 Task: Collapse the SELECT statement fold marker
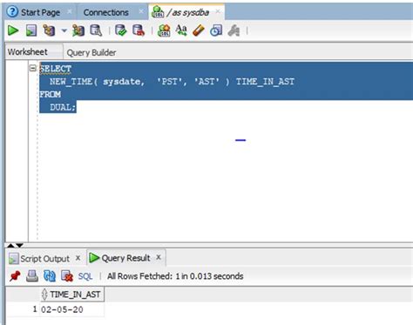pyautogui.click(x=33, y=69)
